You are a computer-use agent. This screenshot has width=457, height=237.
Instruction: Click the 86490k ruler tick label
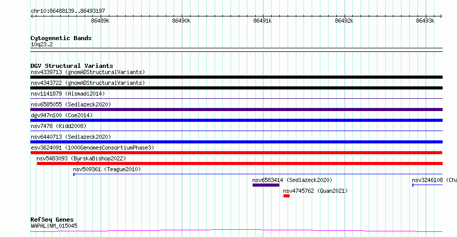(x=182, y=21)
